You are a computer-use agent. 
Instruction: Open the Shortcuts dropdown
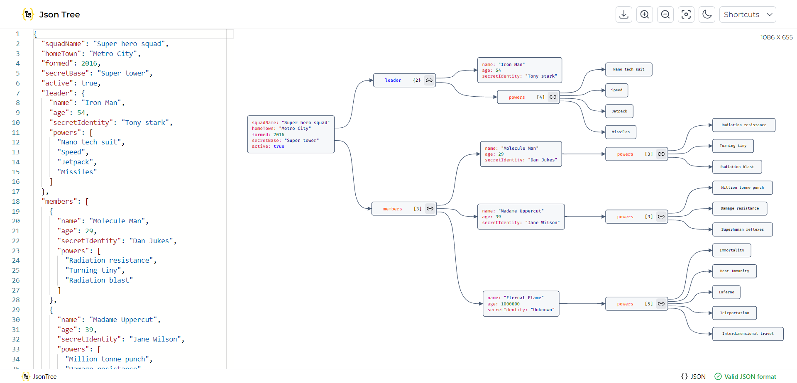(x=747, y=15)
